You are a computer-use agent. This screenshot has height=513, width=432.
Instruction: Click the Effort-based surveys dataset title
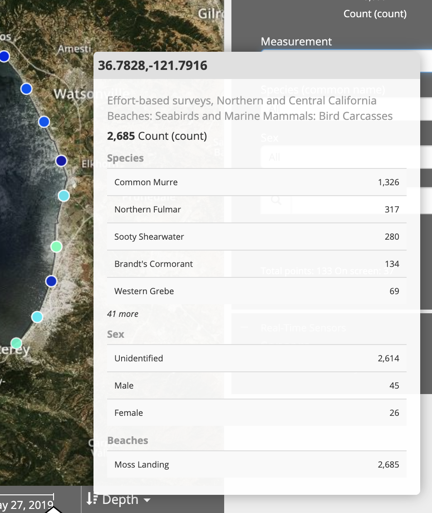250,109
